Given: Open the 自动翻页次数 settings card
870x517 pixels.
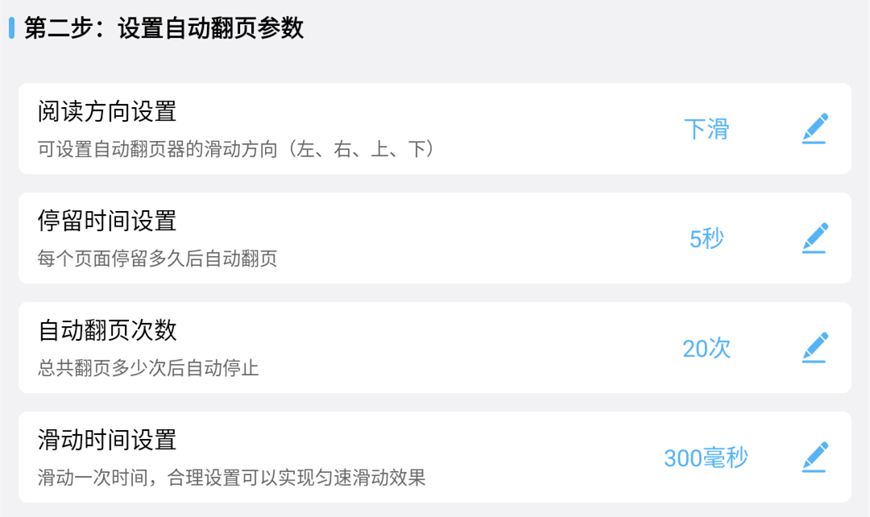Looking at the screenshot, I should 435,348.
